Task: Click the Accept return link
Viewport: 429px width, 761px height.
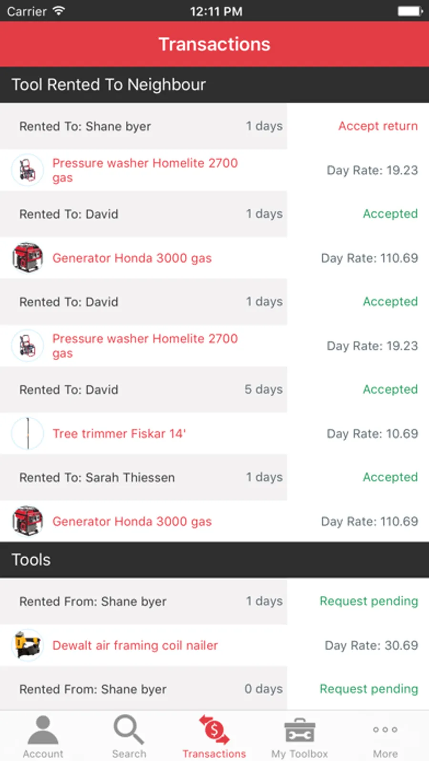Action: click(378, 126)
